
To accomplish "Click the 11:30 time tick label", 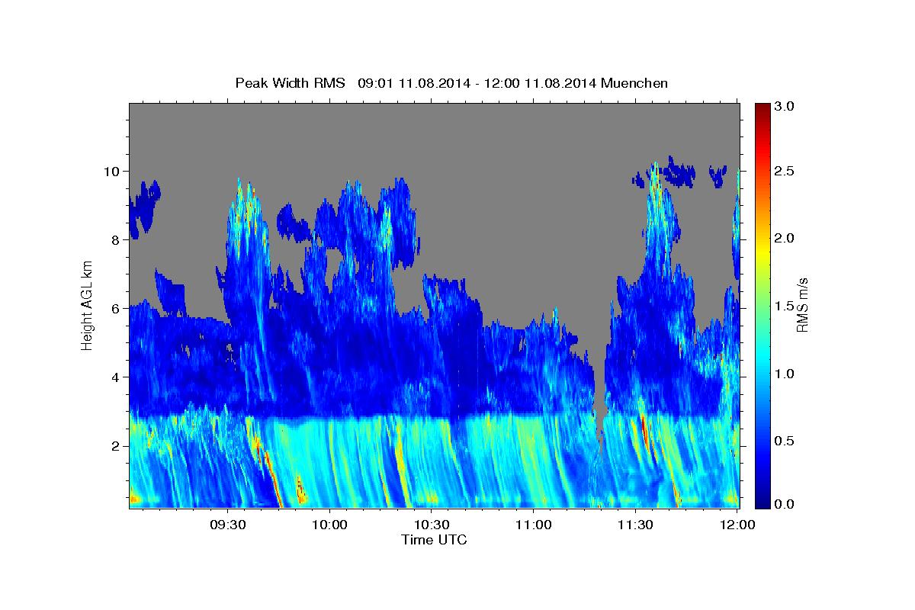I will 634,525.
